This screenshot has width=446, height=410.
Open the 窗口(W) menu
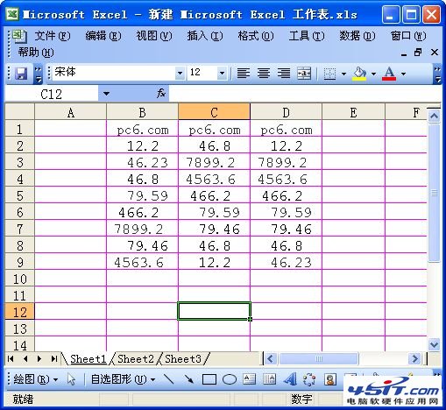click(x=408, y=36)
